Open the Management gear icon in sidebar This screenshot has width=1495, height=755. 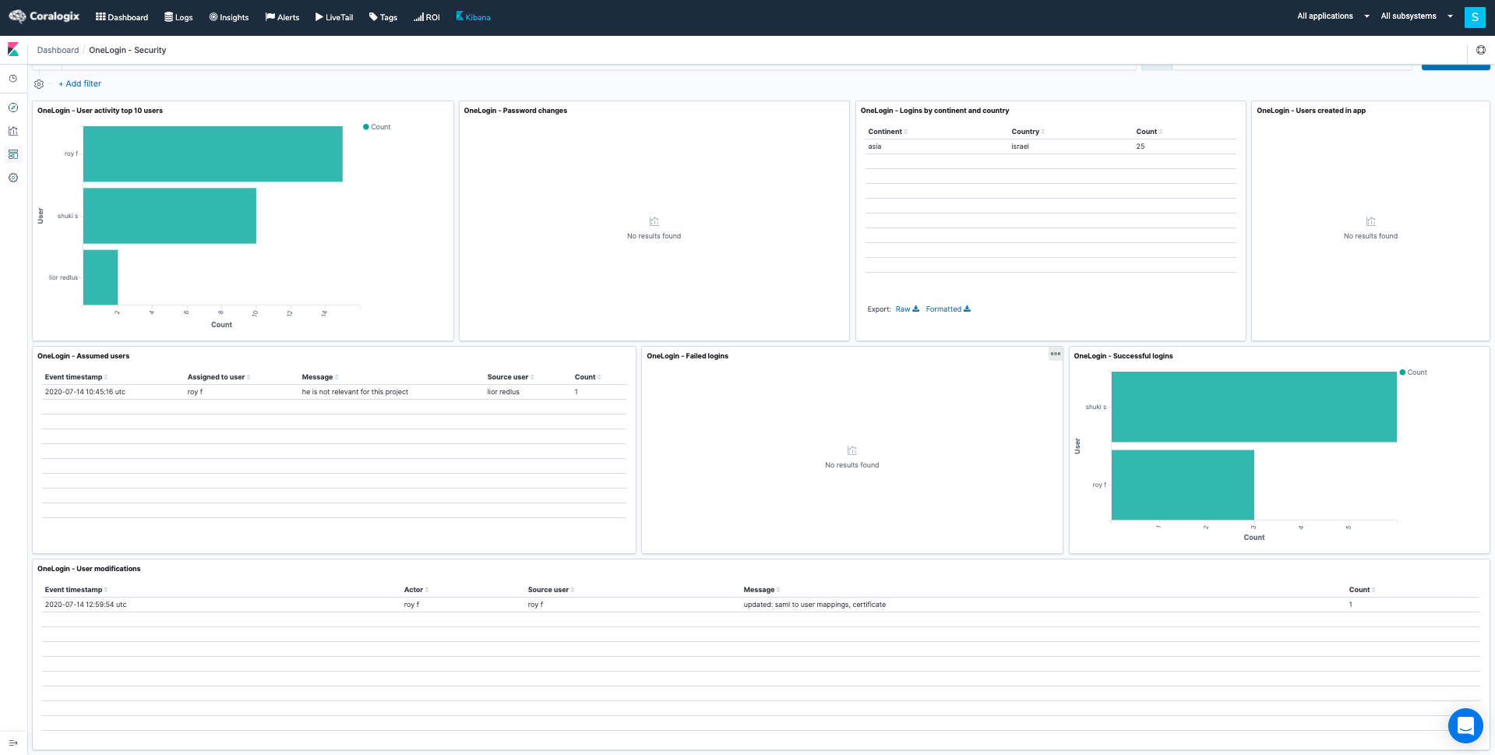[x=13, y=178]
